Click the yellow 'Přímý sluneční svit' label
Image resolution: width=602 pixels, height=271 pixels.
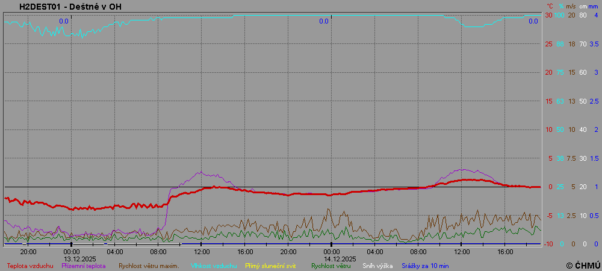270,265
